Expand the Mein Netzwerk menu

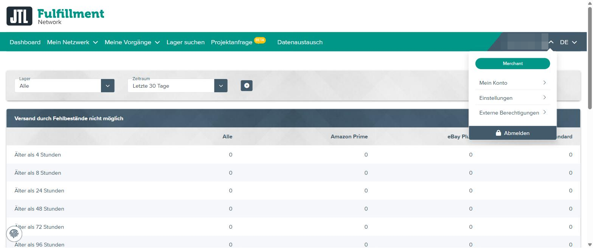point(72,42)
